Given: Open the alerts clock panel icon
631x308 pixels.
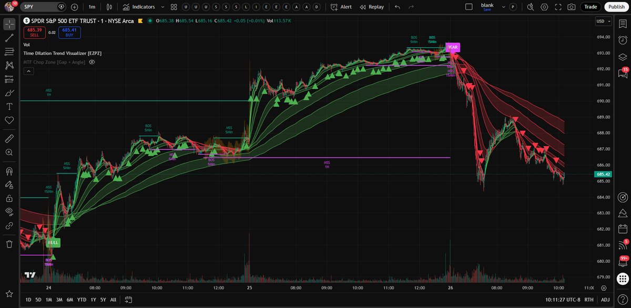Looking at the screenshot, I should (x=623, y=40).
